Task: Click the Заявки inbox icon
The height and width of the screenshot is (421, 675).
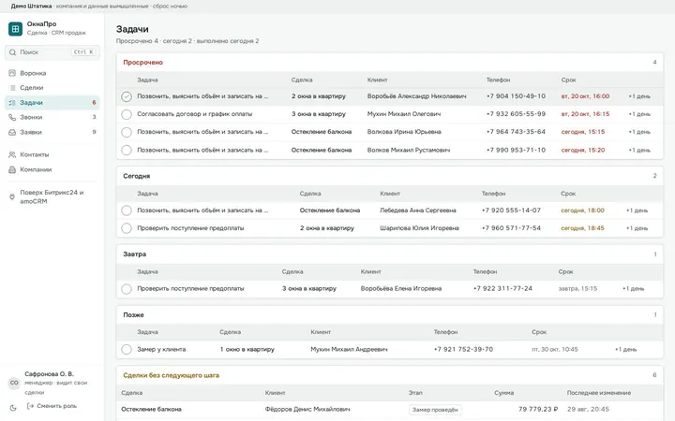Action: point(12,132)
